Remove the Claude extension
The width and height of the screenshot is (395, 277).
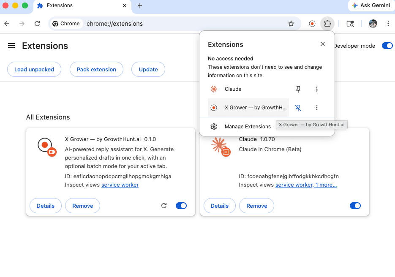click(x=257, y=206)
